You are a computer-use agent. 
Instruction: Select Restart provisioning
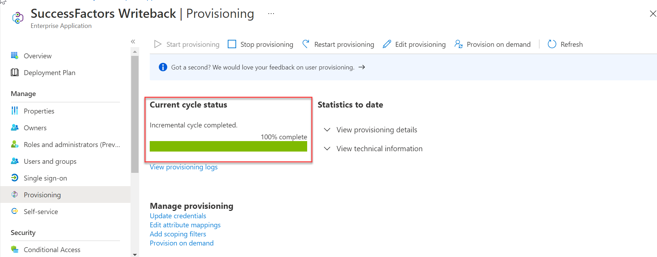coord(338,44)
